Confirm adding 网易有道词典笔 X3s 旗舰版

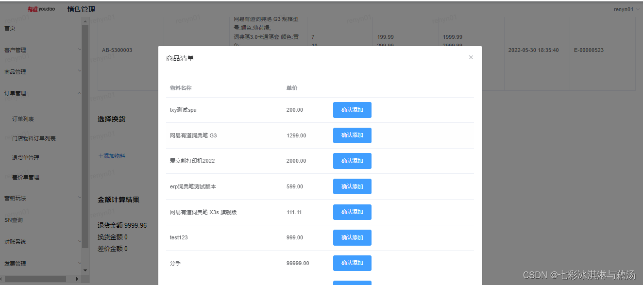pyautogui.click(x=352, y=212)
